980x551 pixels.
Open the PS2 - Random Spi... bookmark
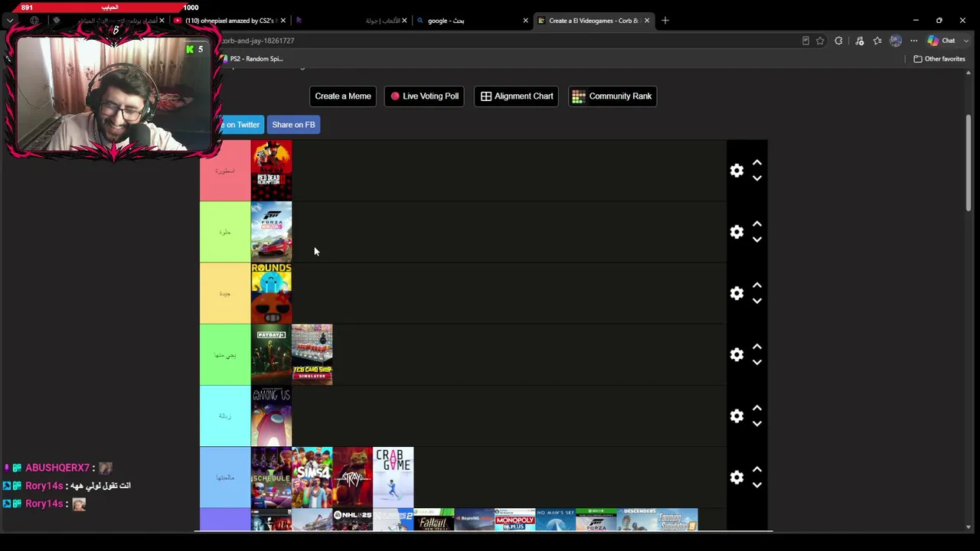[x=251, y=59]
